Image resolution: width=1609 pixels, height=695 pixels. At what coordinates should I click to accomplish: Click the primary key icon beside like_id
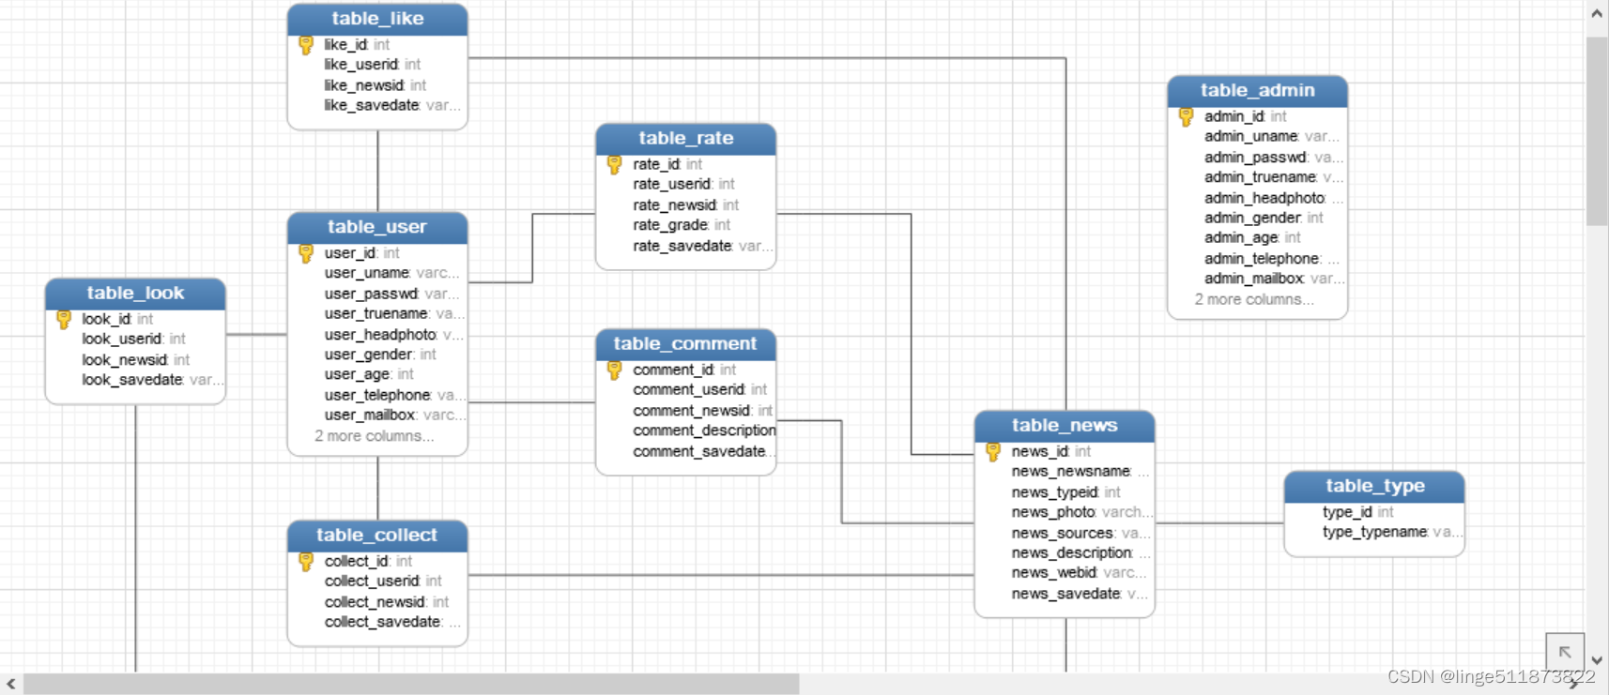(306, 45)
